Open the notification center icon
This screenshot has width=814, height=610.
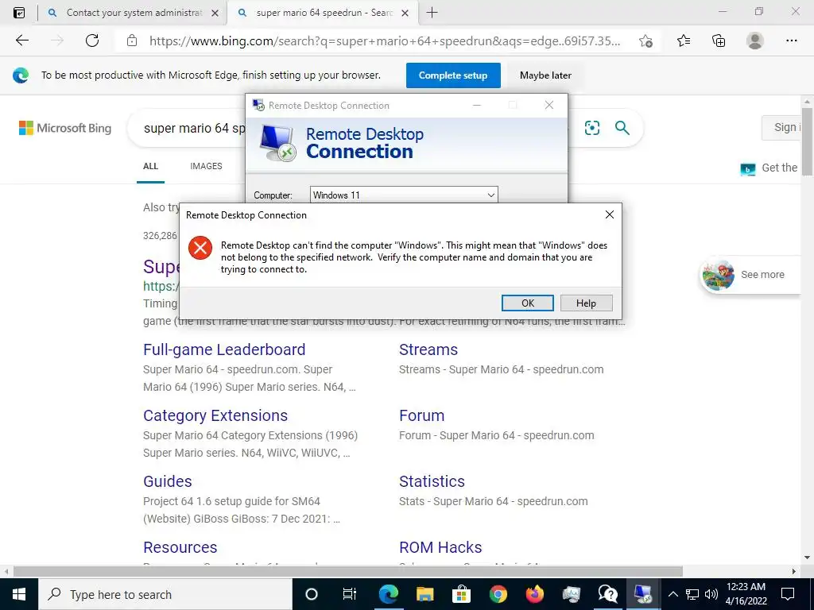click(788, 594)
